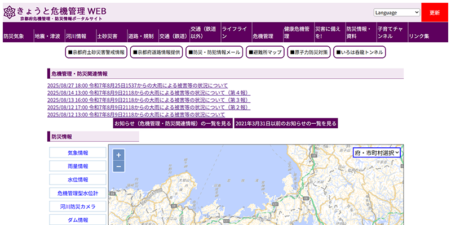Click いろは呑龍トンネル button
This screenshot has width=451, height=225.
pos(360,52)
